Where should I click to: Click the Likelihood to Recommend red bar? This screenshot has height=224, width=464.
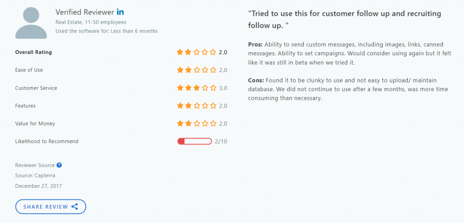(x=194, y=141)
